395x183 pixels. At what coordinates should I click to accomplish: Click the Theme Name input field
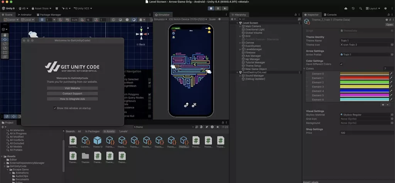(x=367, y=41)
